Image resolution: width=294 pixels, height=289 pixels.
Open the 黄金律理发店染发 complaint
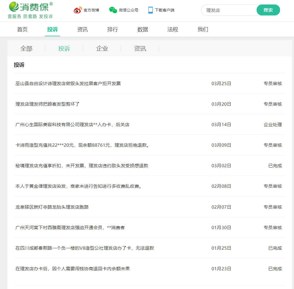[79, 186]
